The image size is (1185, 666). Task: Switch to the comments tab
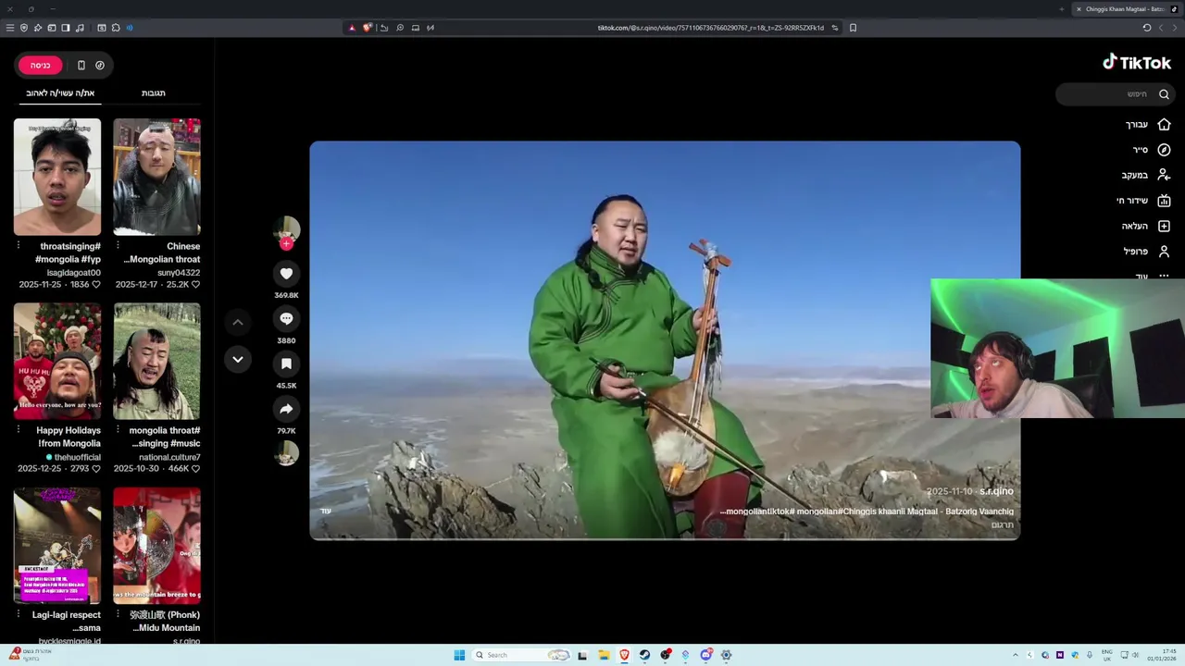[154, 92]
